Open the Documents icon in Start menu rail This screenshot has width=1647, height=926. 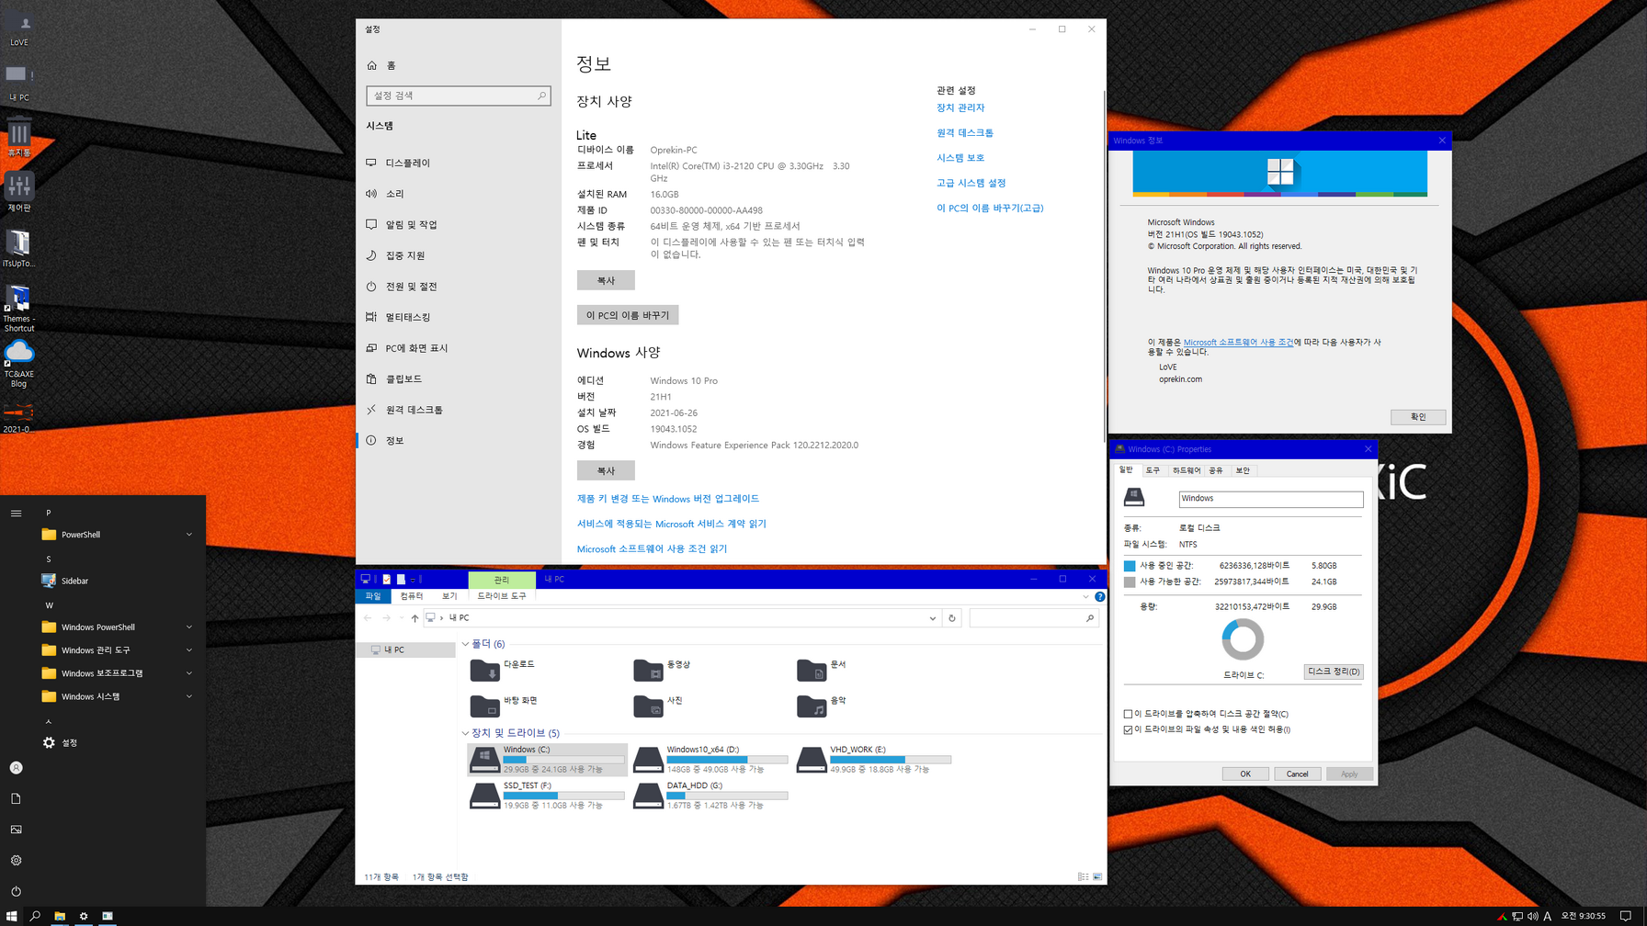point(16,798)
